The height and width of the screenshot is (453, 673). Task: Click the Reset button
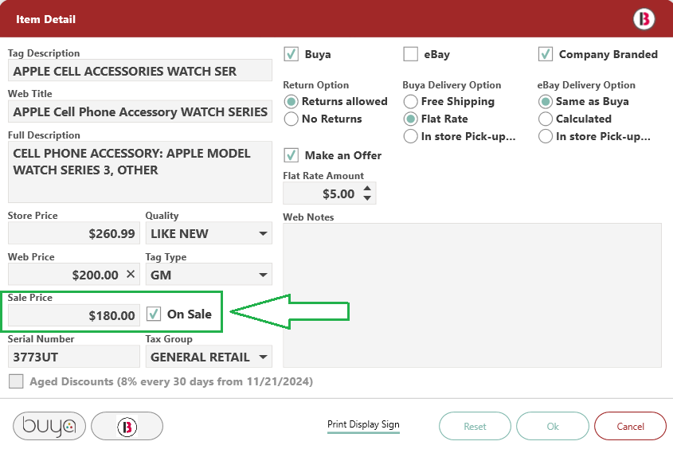click(475, 426)
